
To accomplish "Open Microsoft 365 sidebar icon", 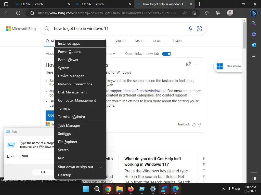I will pos(254,34).
